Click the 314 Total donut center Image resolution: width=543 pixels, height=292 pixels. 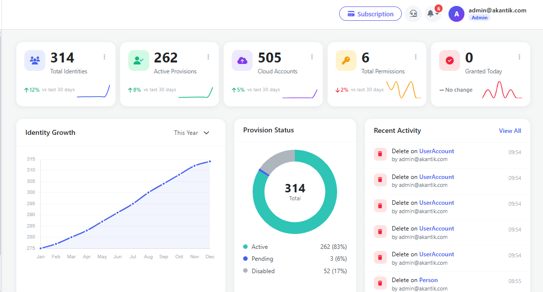pos(295,191)
